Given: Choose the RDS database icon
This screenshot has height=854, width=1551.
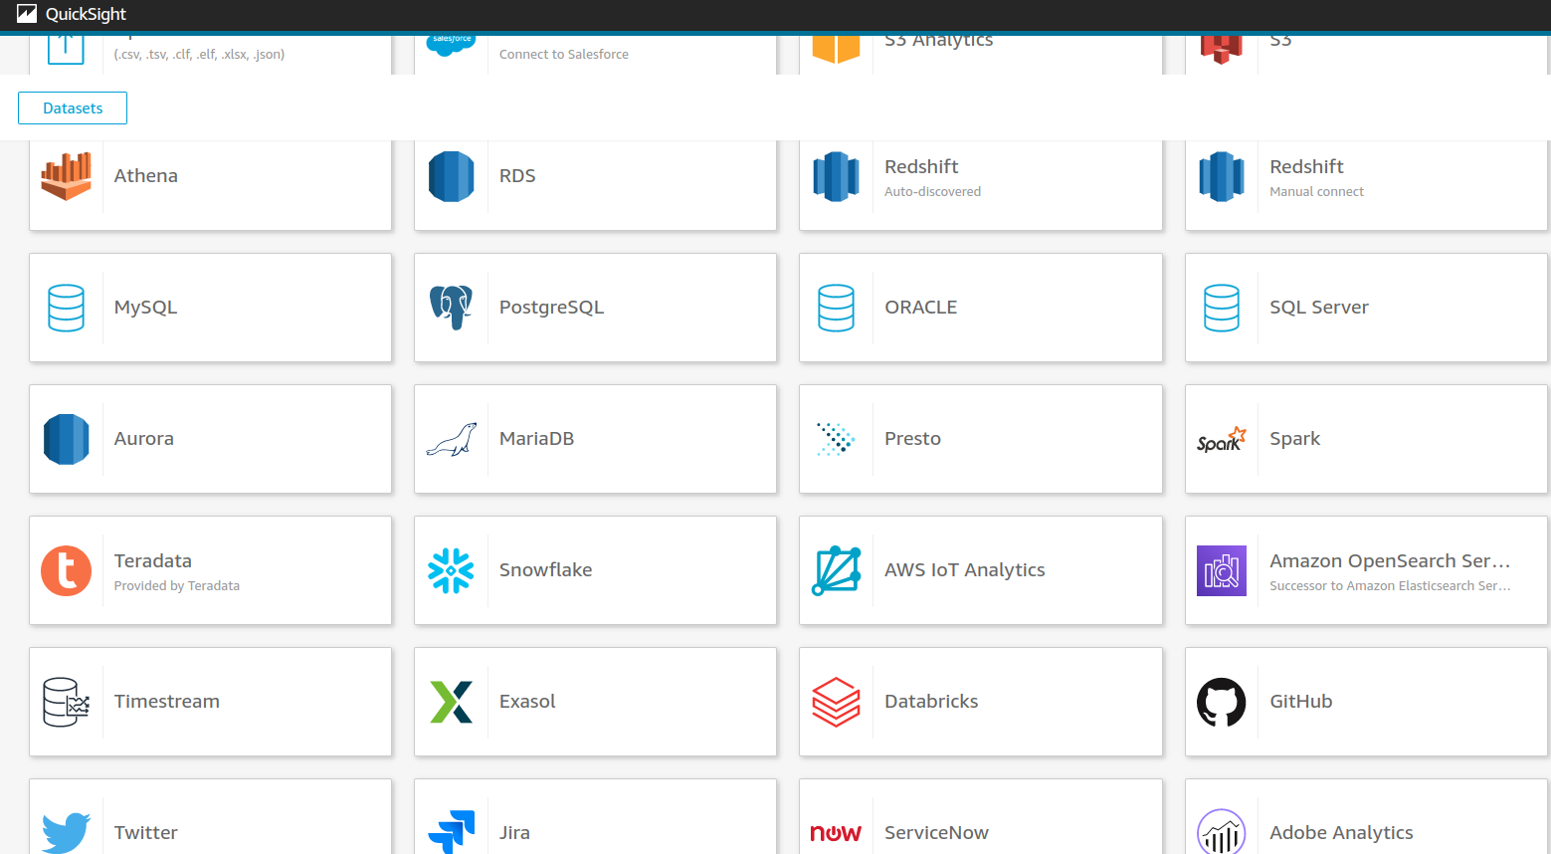Looking at the screenshot, I should pyautogui.click(x=452, y=176).
